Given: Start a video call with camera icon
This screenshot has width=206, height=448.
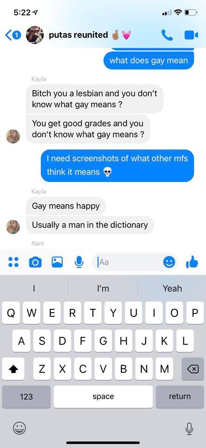Looking at the screenshot, I should pyautogui.click(x=191, y=35).
